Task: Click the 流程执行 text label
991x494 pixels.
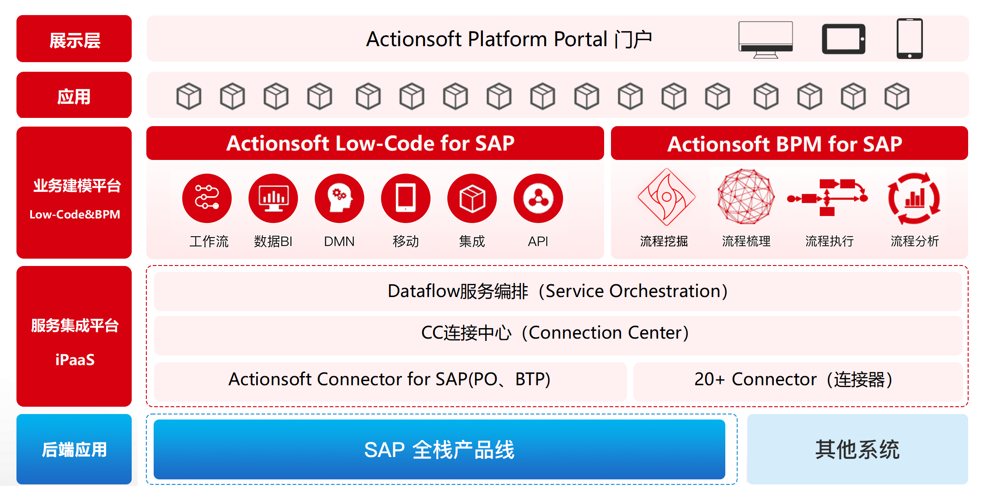Action: [x=830, y=241]
